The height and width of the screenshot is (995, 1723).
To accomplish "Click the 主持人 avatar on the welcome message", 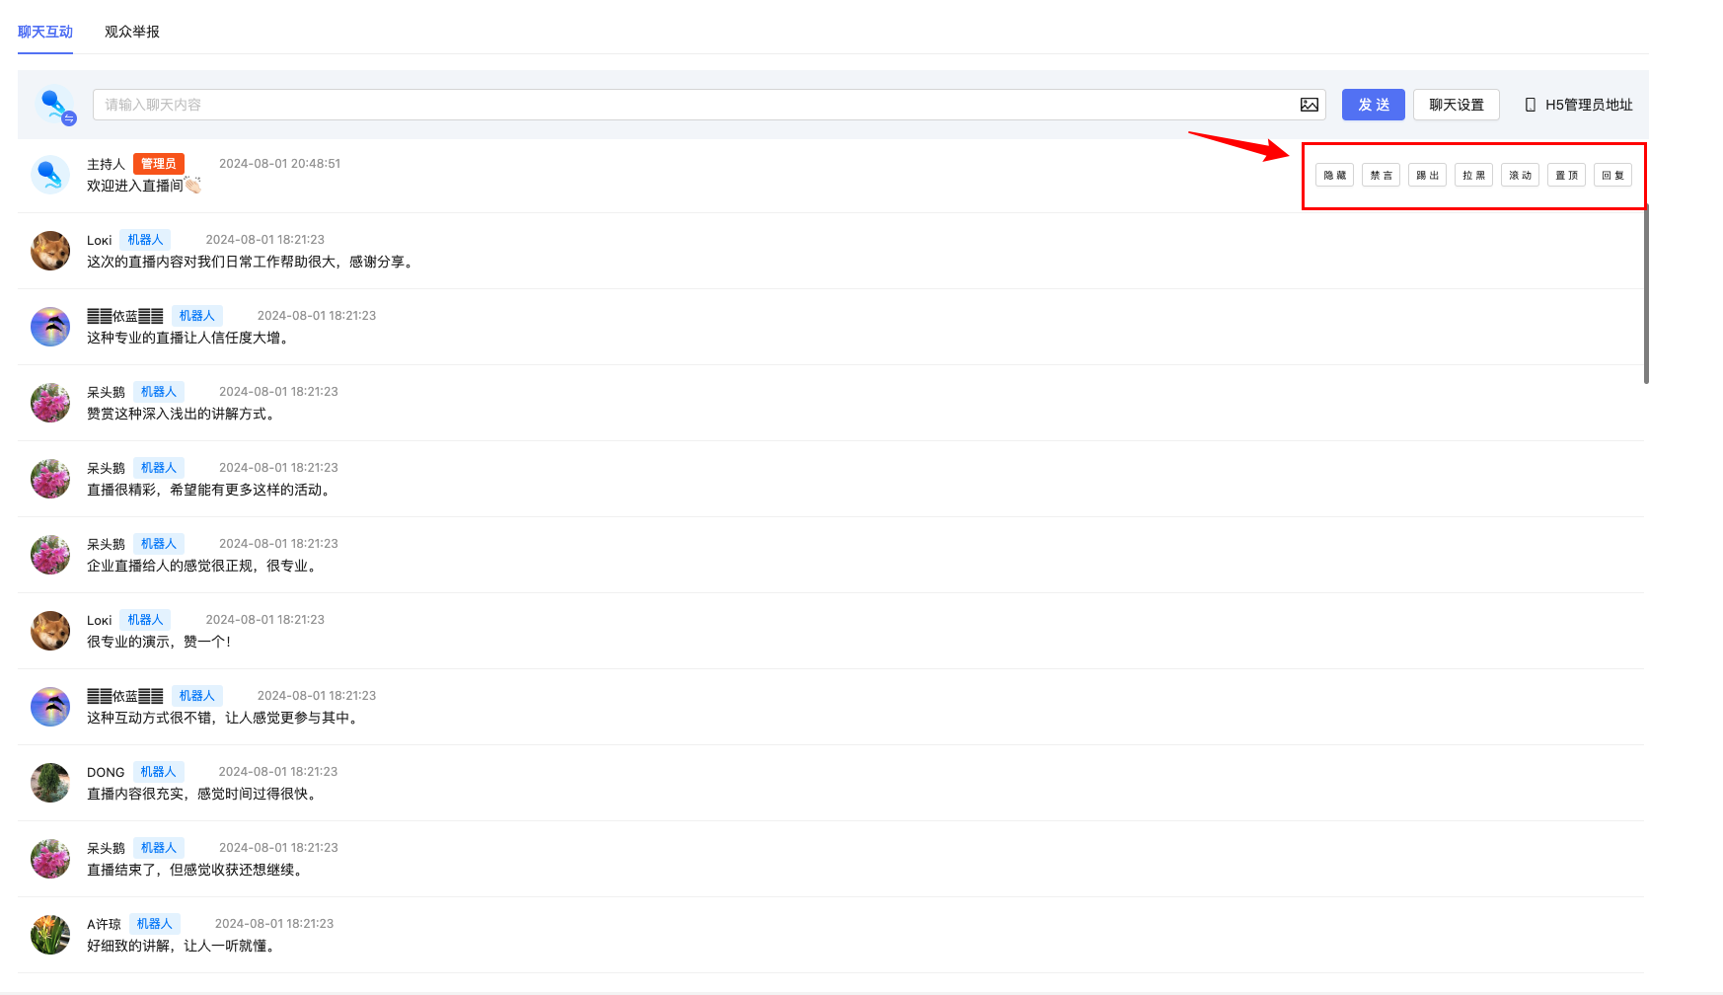I will point(50,175).
